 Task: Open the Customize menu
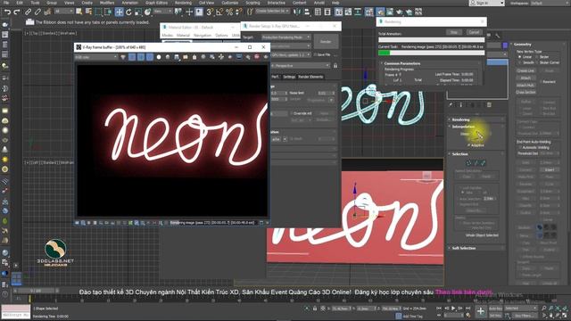(230, 3)
